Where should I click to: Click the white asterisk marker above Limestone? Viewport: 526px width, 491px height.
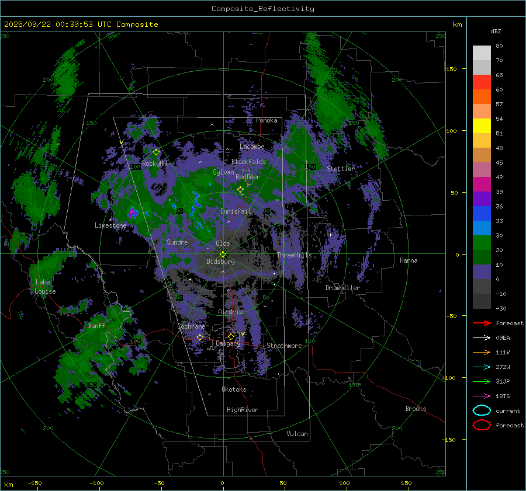[110, 220]
